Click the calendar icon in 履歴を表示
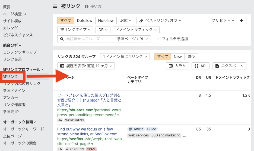 tap(62, 66)
